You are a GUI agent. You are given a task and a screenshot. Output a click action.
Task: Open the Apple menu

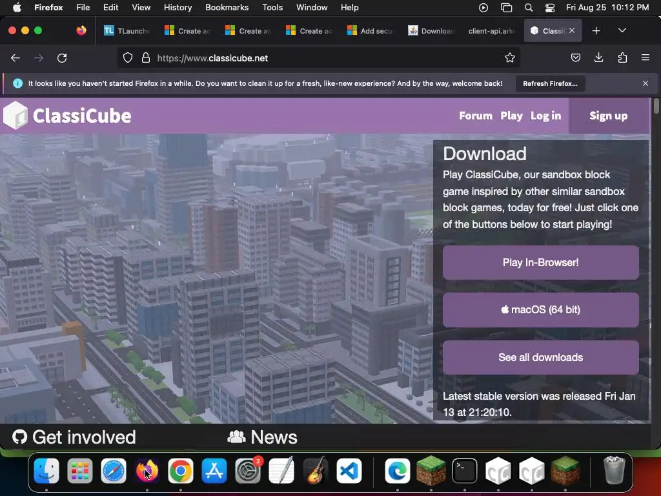(x=16, y=7)
